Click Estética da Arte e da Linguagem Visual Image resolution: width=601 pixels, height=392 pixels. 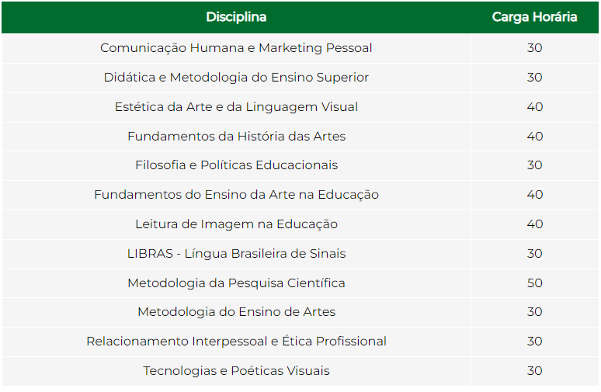point(236,107)
